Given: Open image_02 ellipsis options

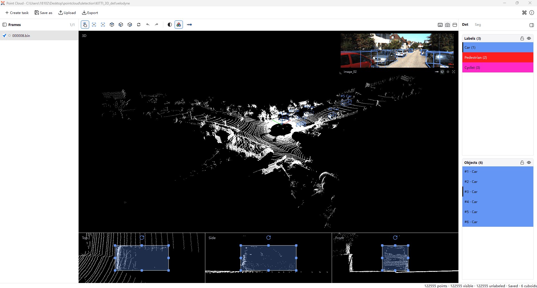Looking at the screenshot, I should 437,72.
